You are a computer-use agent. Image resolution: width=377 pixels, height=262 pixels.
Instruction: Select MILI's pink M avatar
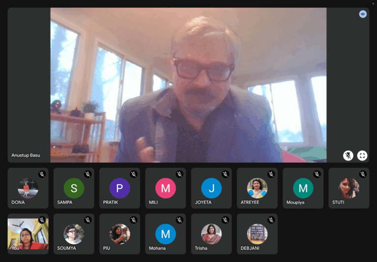pyautogui.click(x=165, y=188)
